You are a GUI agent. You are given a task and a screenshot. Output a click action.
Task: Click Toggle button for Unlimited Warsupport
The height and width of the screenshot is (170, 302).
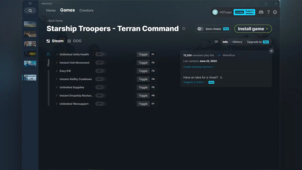143,104
